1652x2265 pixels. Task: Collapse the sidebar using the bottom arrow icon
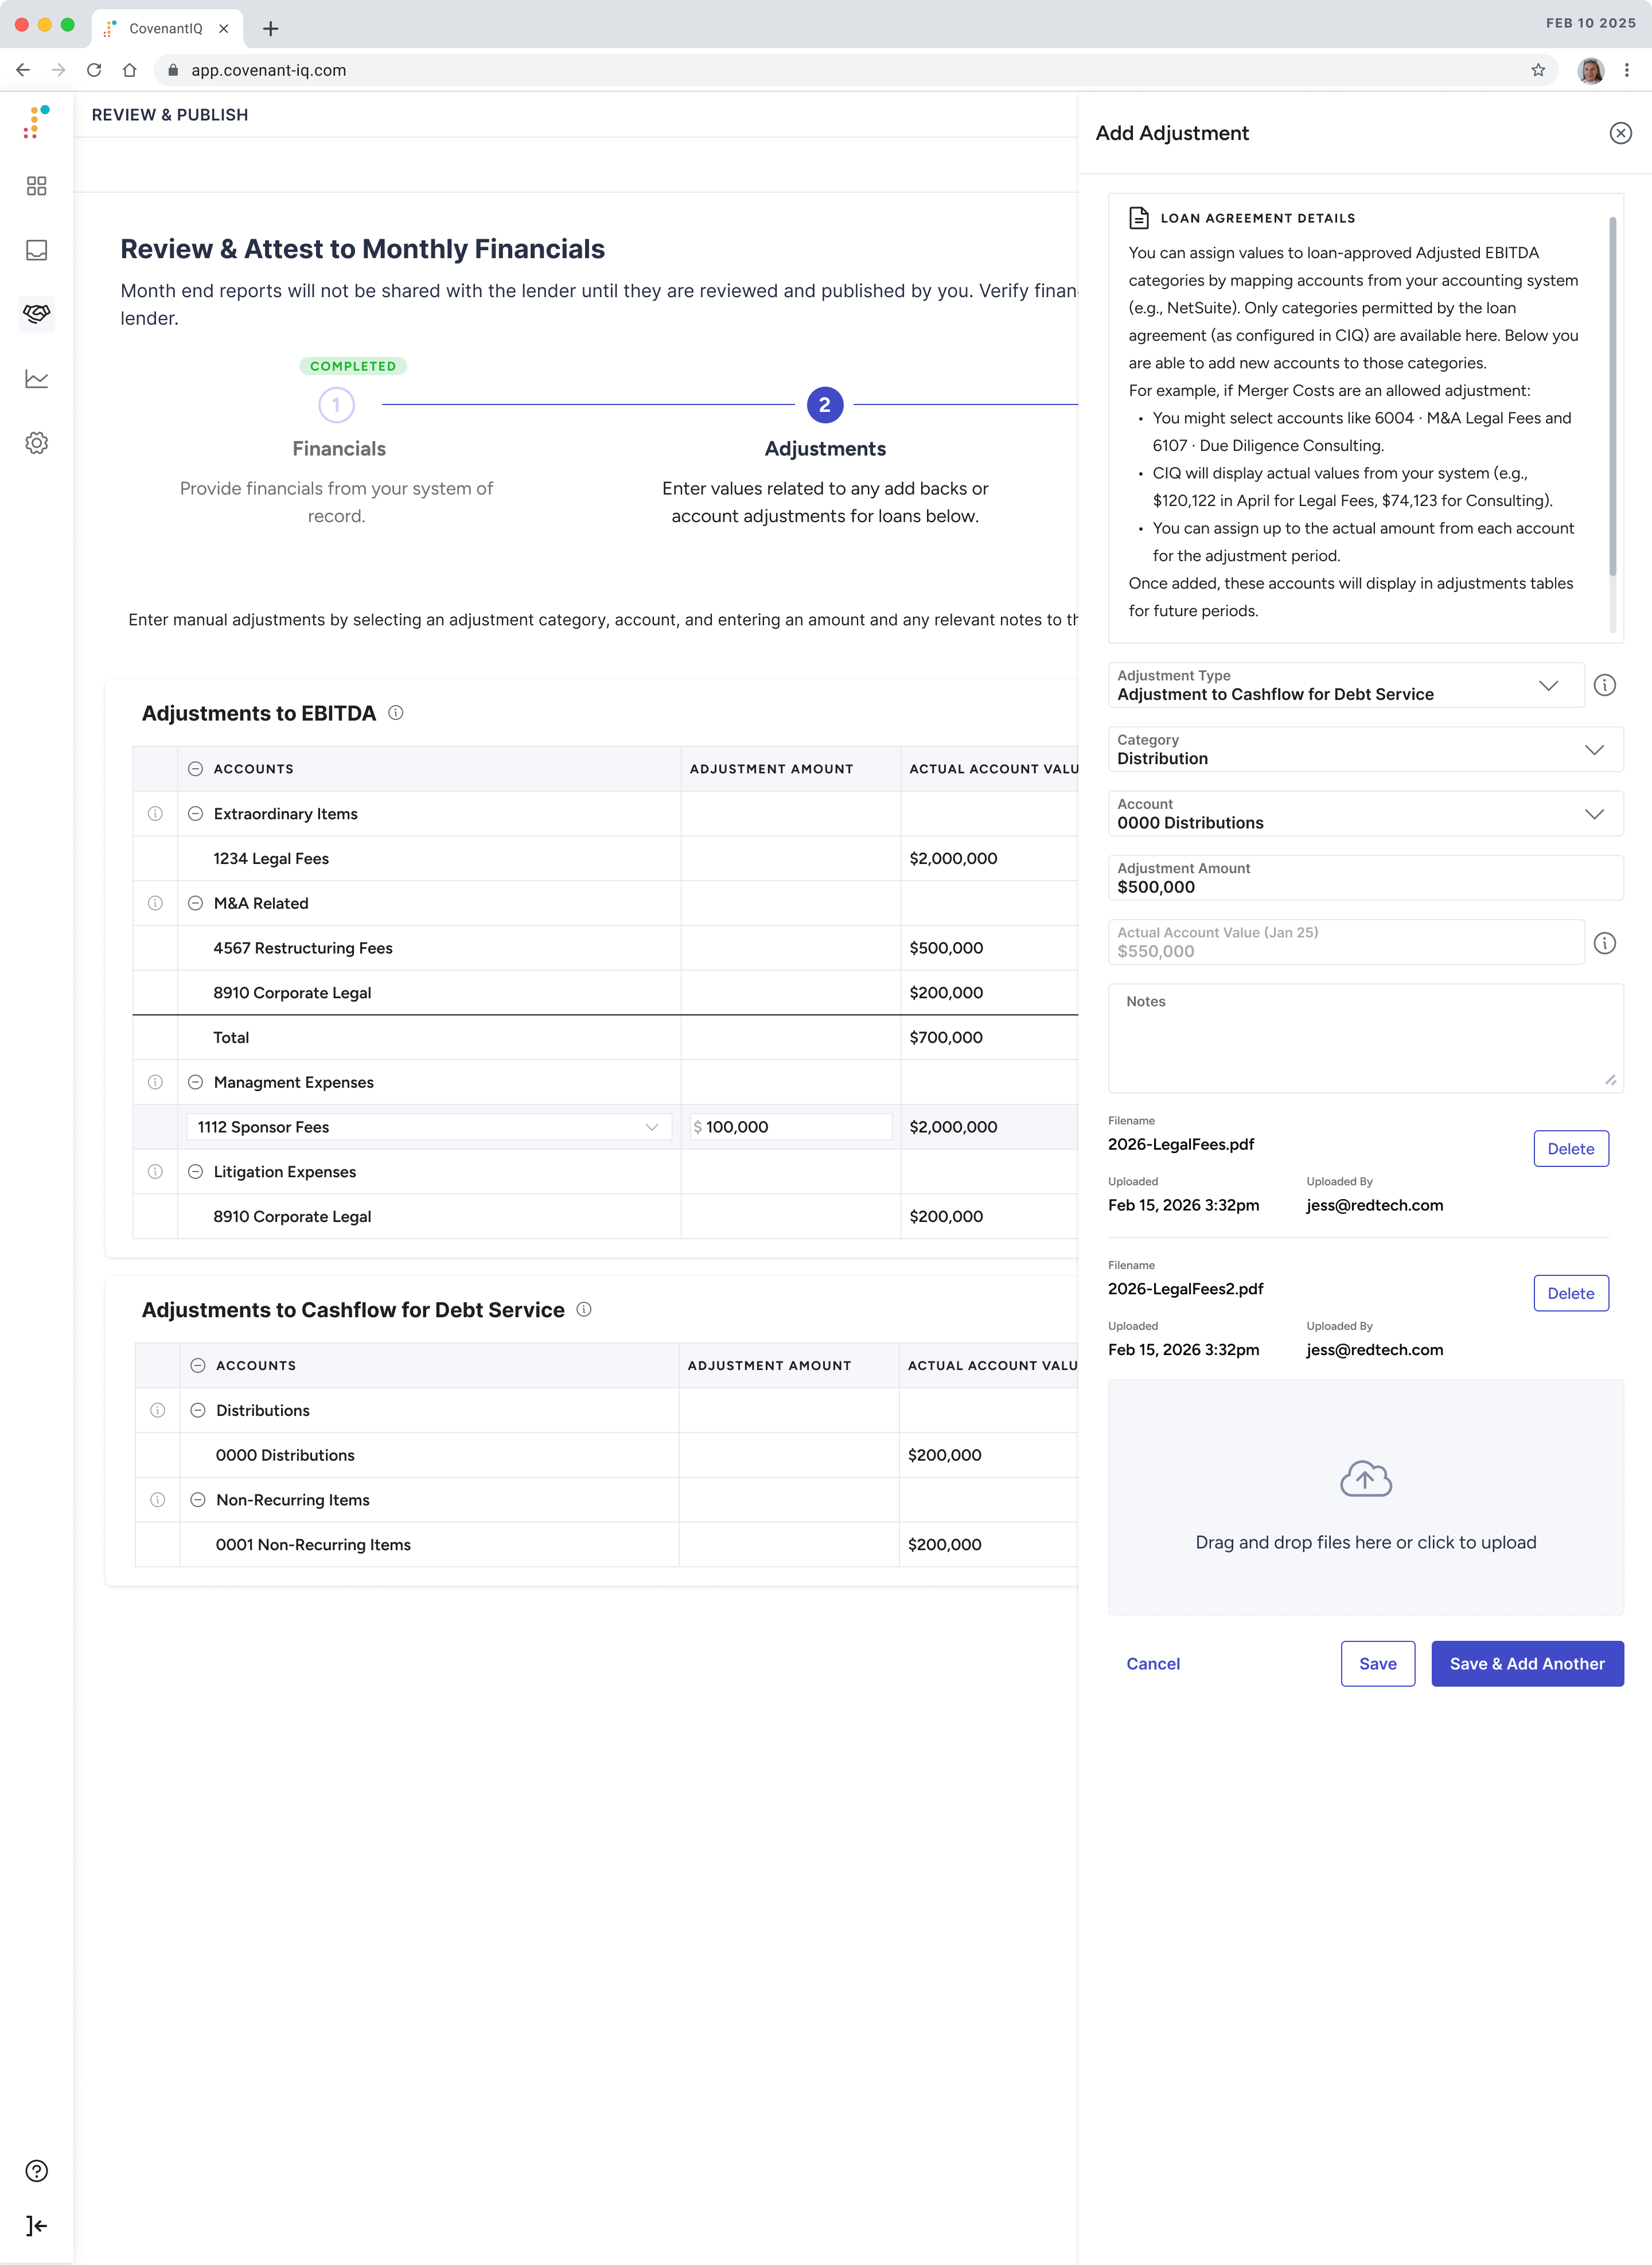click(x=37, y=2226)
